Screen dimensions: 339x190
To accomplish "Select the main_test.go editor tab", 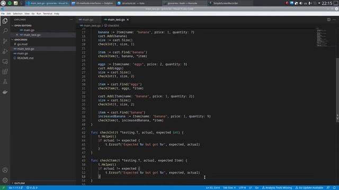I will pyautogui.click(x=117, y=20).
